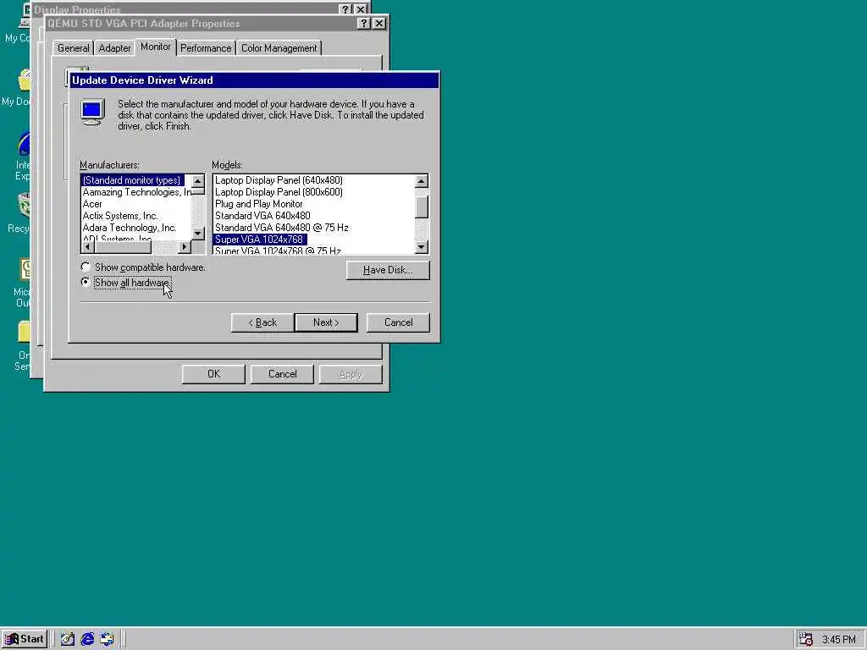The image size is (867, 650).
Task: Click Models list scroll down arrow
Action: [x=422, y=247]
